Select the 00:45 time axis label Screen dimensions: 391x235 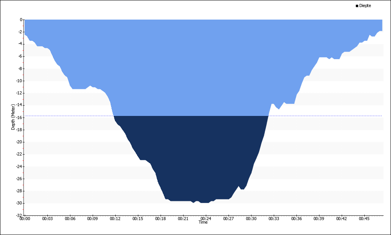click(364, 219)
